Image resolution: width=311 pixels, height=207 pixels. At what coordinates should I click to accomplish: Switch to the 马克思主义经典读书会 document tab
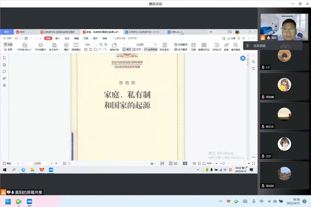(x=144, y=32)
